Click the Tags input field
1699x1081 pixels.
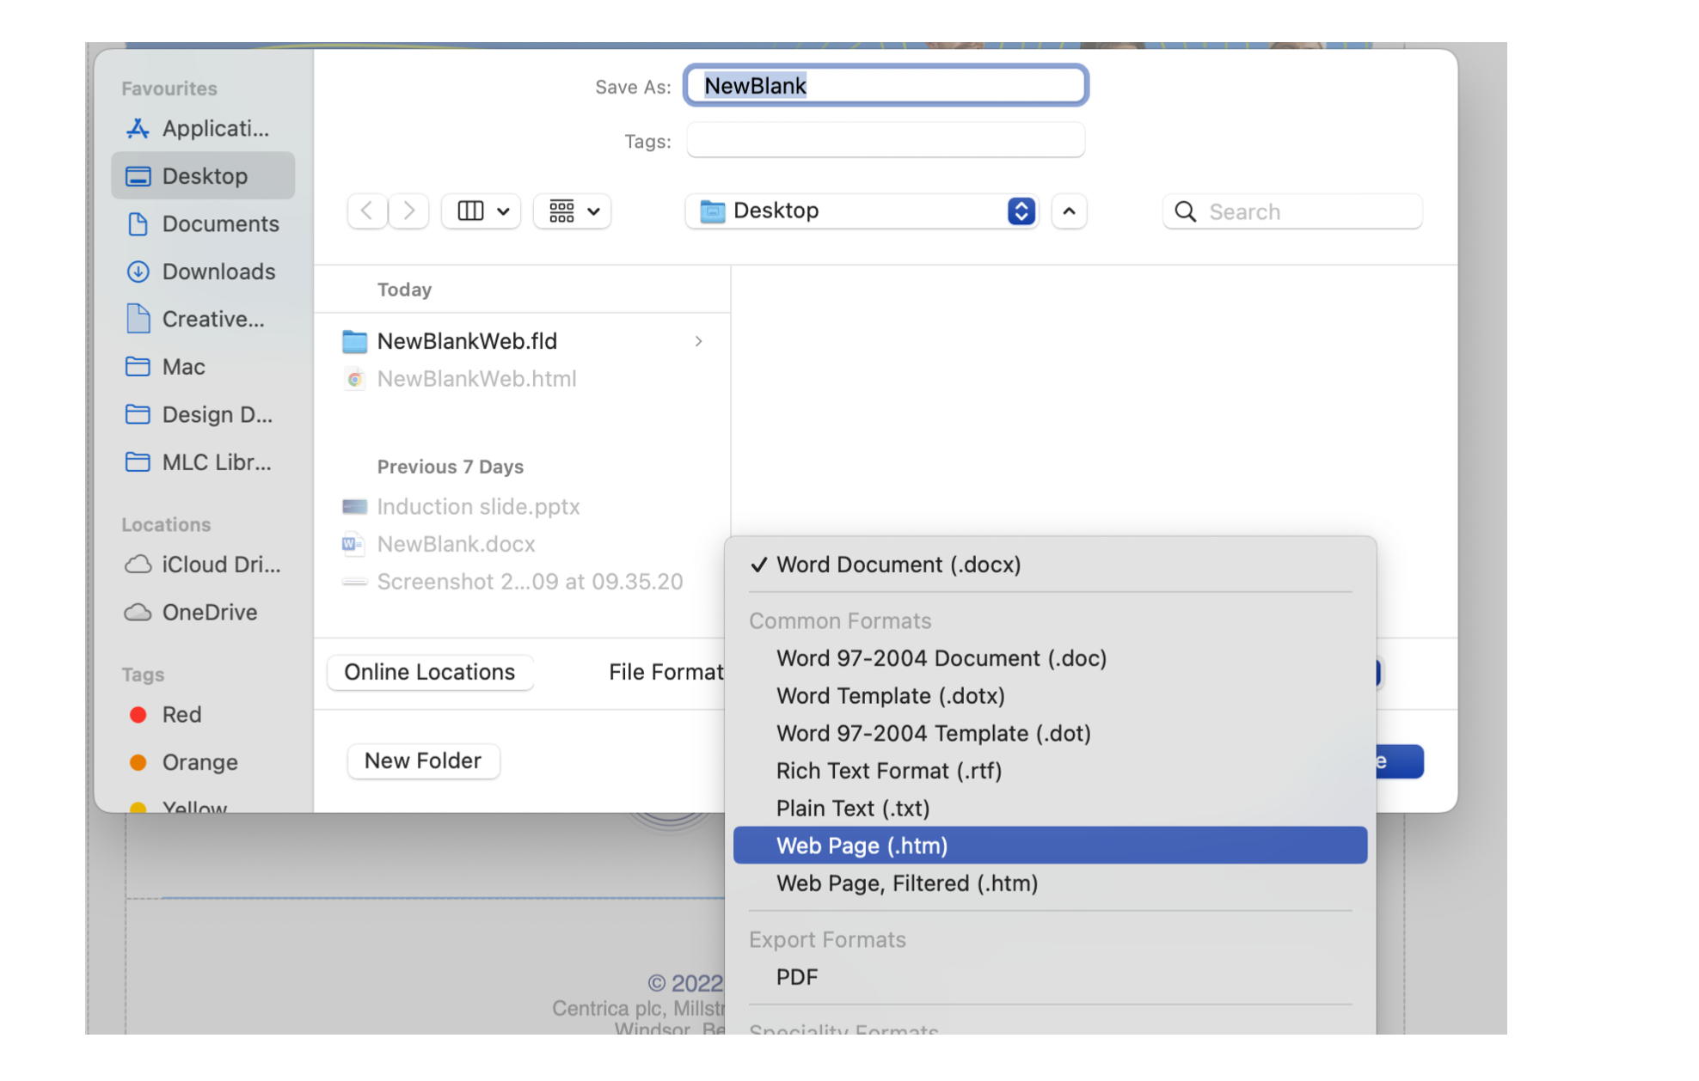coord(885,140)
